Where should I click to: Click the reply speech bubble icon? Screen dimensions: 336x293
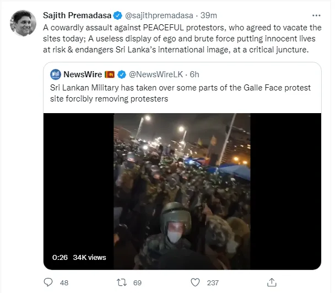pos(48,283)
